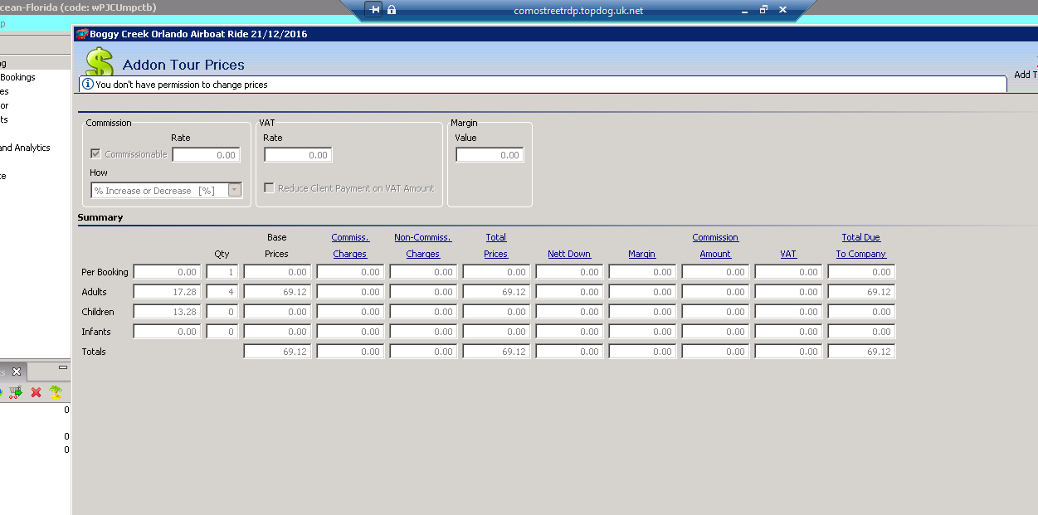
Task: Close the bottom-left panel tab with X
Action: click(16, 372)
